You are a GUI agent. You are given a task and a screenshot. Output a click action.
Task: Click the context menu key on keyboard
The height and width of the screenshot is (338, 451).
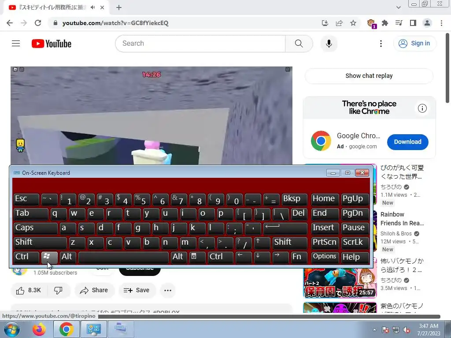click(197, 257)
